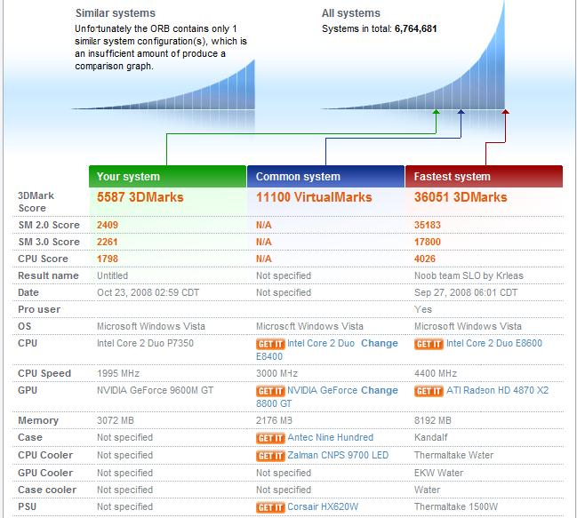This screenshot has height=518, width=577.
Task: Click date Oct 23, 2008 02:59 CDT
Action: pyautogui.click(x=148, y=292)
